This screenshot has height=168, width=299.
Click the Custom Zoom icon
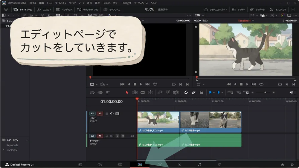tap(246, 93)
